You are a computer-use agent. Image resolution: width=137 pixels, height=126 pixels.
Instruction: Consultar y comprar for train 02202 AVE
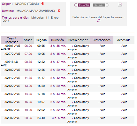click(78, 120)
